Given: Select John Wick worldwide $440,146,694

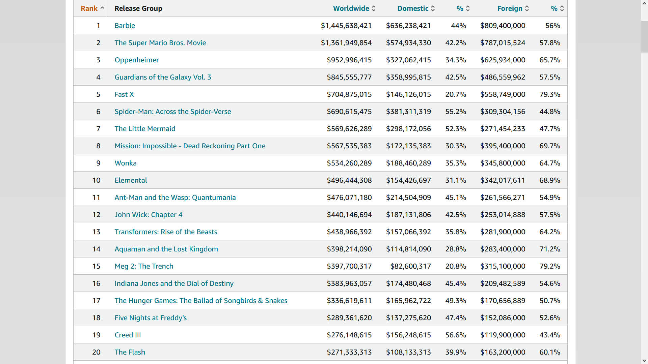Looking at the screenshot, I should click(x=349, y=215).
